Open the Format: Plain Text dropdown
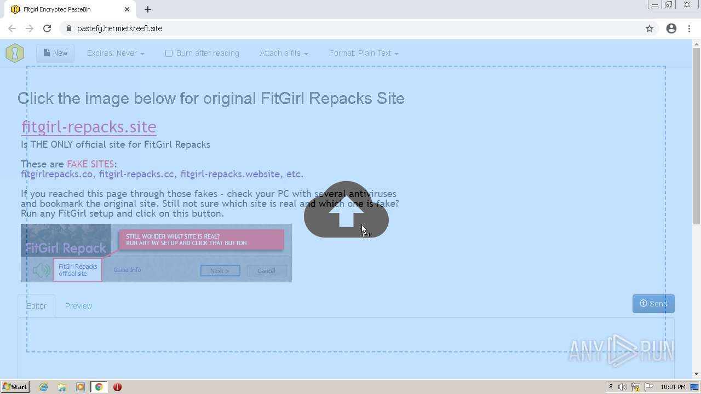 tap(364, 53)
